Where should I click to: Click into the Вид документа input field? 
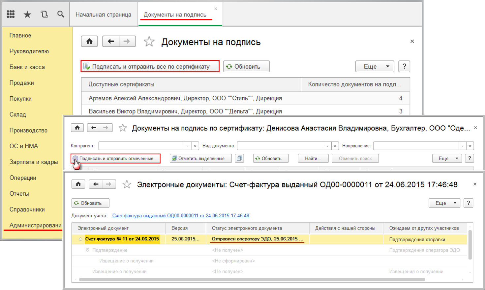[x=281, y=146]
